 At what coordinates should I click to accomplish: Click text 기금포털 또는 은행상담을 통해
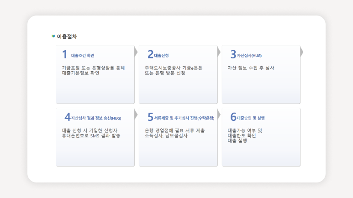coord(93,68)
